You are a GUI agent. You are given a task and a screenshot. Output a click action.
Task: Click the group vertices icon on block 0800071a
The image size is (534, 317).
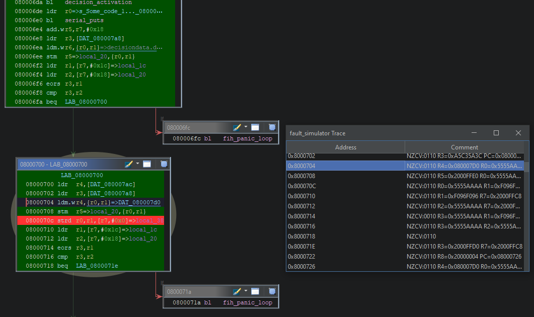tap(272, 291)
